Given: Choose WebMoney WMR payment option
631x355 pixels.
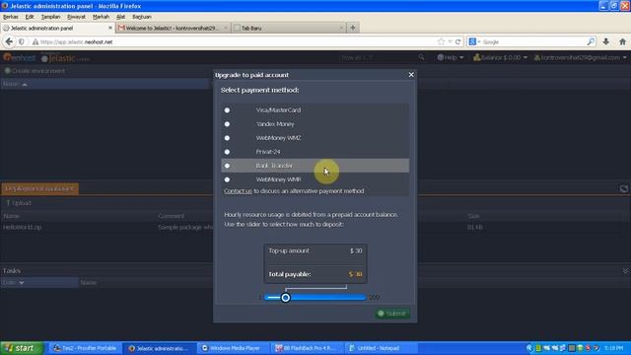Looking at the screenshot, I should tap(227, 179).
